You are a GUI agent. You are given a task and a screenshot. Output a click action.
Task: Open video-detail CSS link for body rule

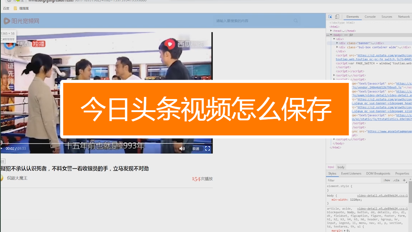(x=382, y=196)
